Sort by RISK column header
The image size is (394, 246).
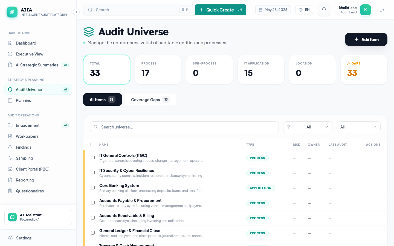click(x=296, y=145)
